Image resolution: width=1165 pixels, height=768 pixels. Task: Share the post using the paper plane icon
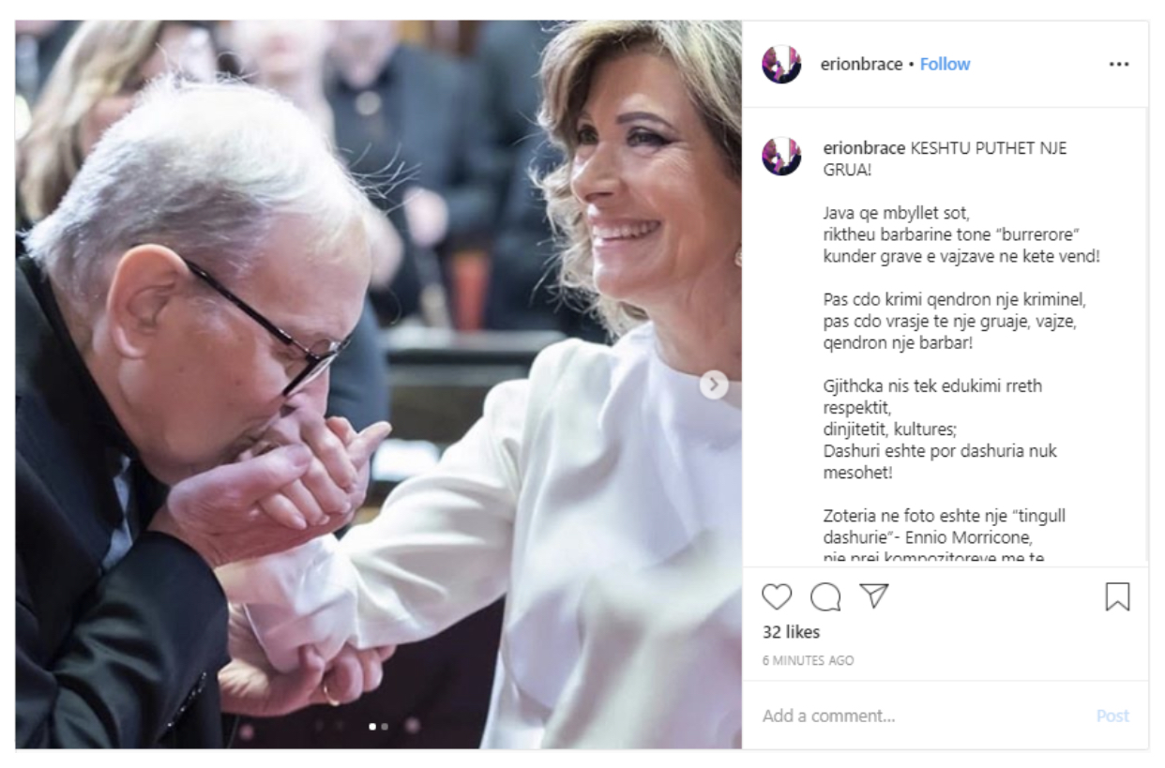click(874, 596)
